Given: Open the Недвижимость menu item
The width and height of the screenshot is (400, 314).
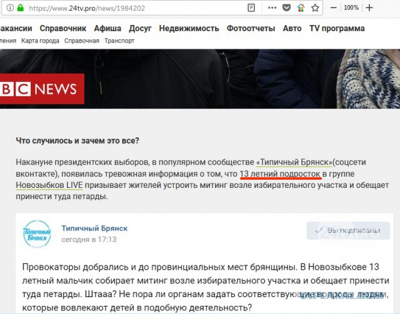Looking at the screenshot, I should click(x=189, y=28).
